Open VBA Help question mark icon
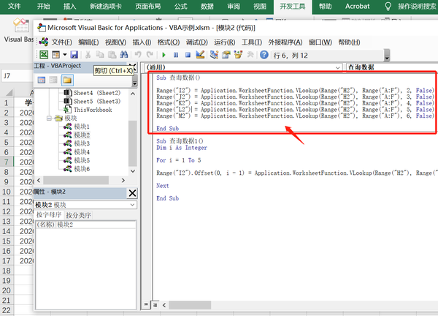Screen dimensions: 438x316 click(264, 55)
